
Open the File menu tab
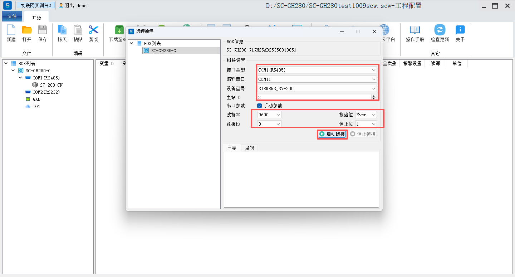point(12,16)
